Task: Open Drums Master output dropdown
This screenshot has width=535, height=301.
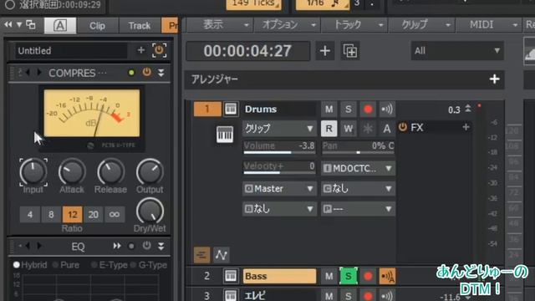Action: pyautogui.click(x=279, y=188)
